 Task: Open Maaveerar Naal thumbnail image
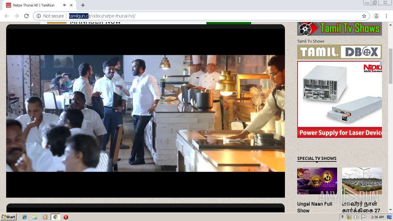362,181
